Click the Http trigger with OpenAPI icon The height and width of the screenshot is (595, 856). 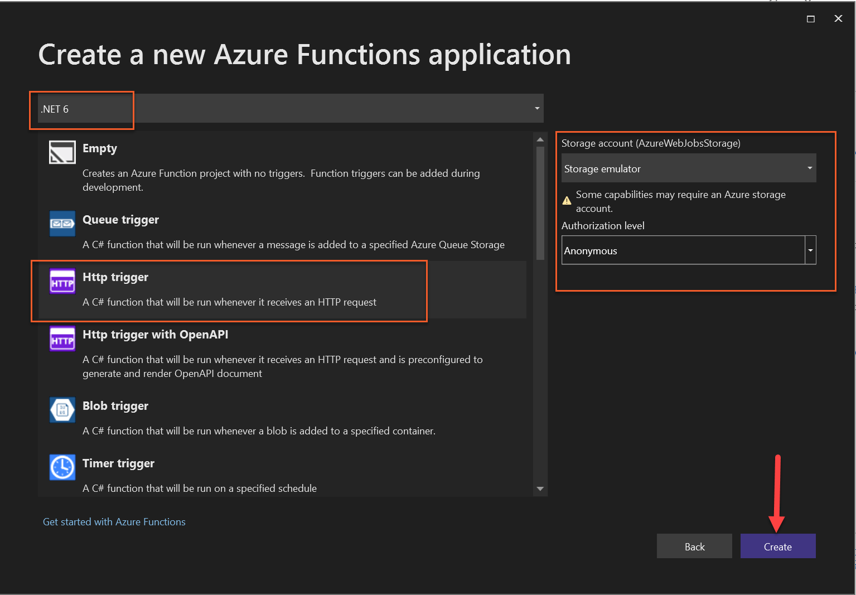coord(62,338)
